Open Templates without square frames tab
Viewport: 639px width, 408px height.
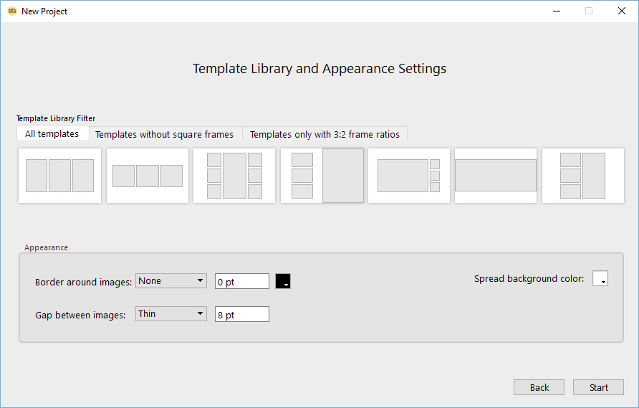[164, 134]
